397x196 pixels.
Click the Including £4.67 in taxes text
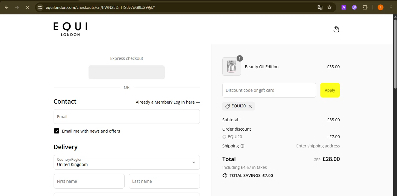[245, 167]
